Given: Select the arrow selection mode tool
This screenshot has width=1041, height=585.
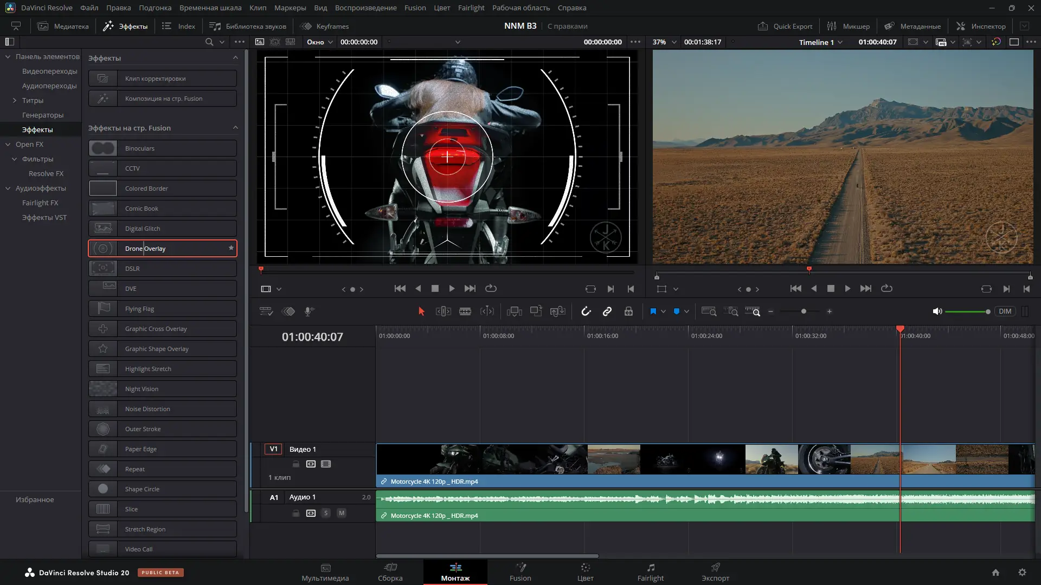Looking at the screenshot, I should pyautogui.click(x=421, y=311).
